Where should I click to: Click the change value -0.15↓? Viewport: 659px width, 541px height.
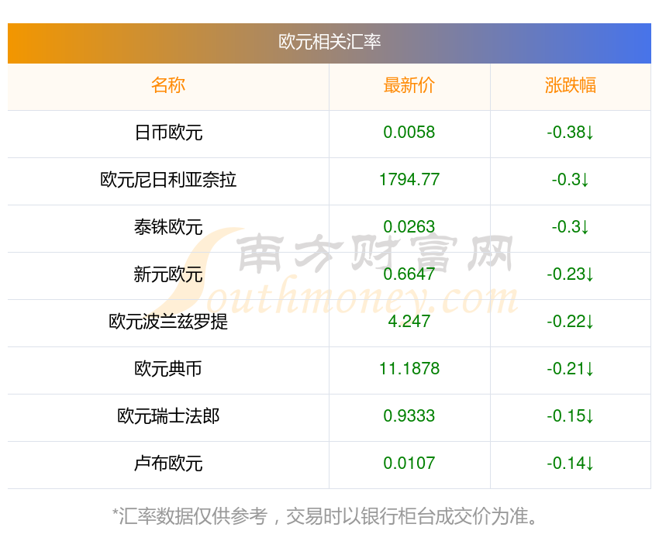click(x=571, y=416)
